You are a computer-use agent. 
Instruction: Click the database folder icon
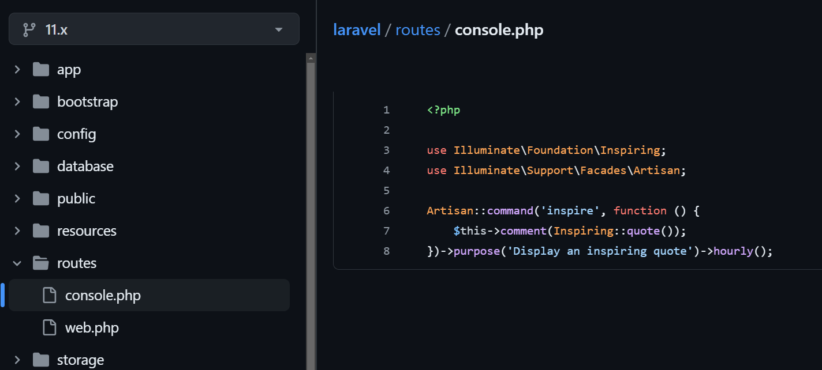coord(41,167)
